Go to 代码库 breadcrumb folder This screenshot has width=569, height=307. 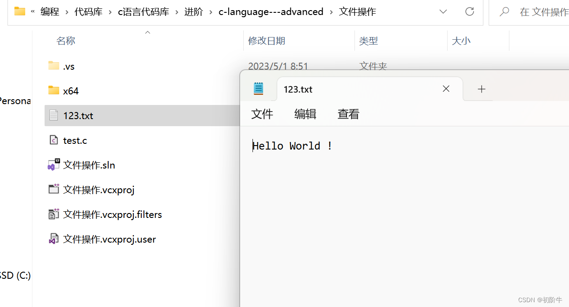click(x=88, y=12)
